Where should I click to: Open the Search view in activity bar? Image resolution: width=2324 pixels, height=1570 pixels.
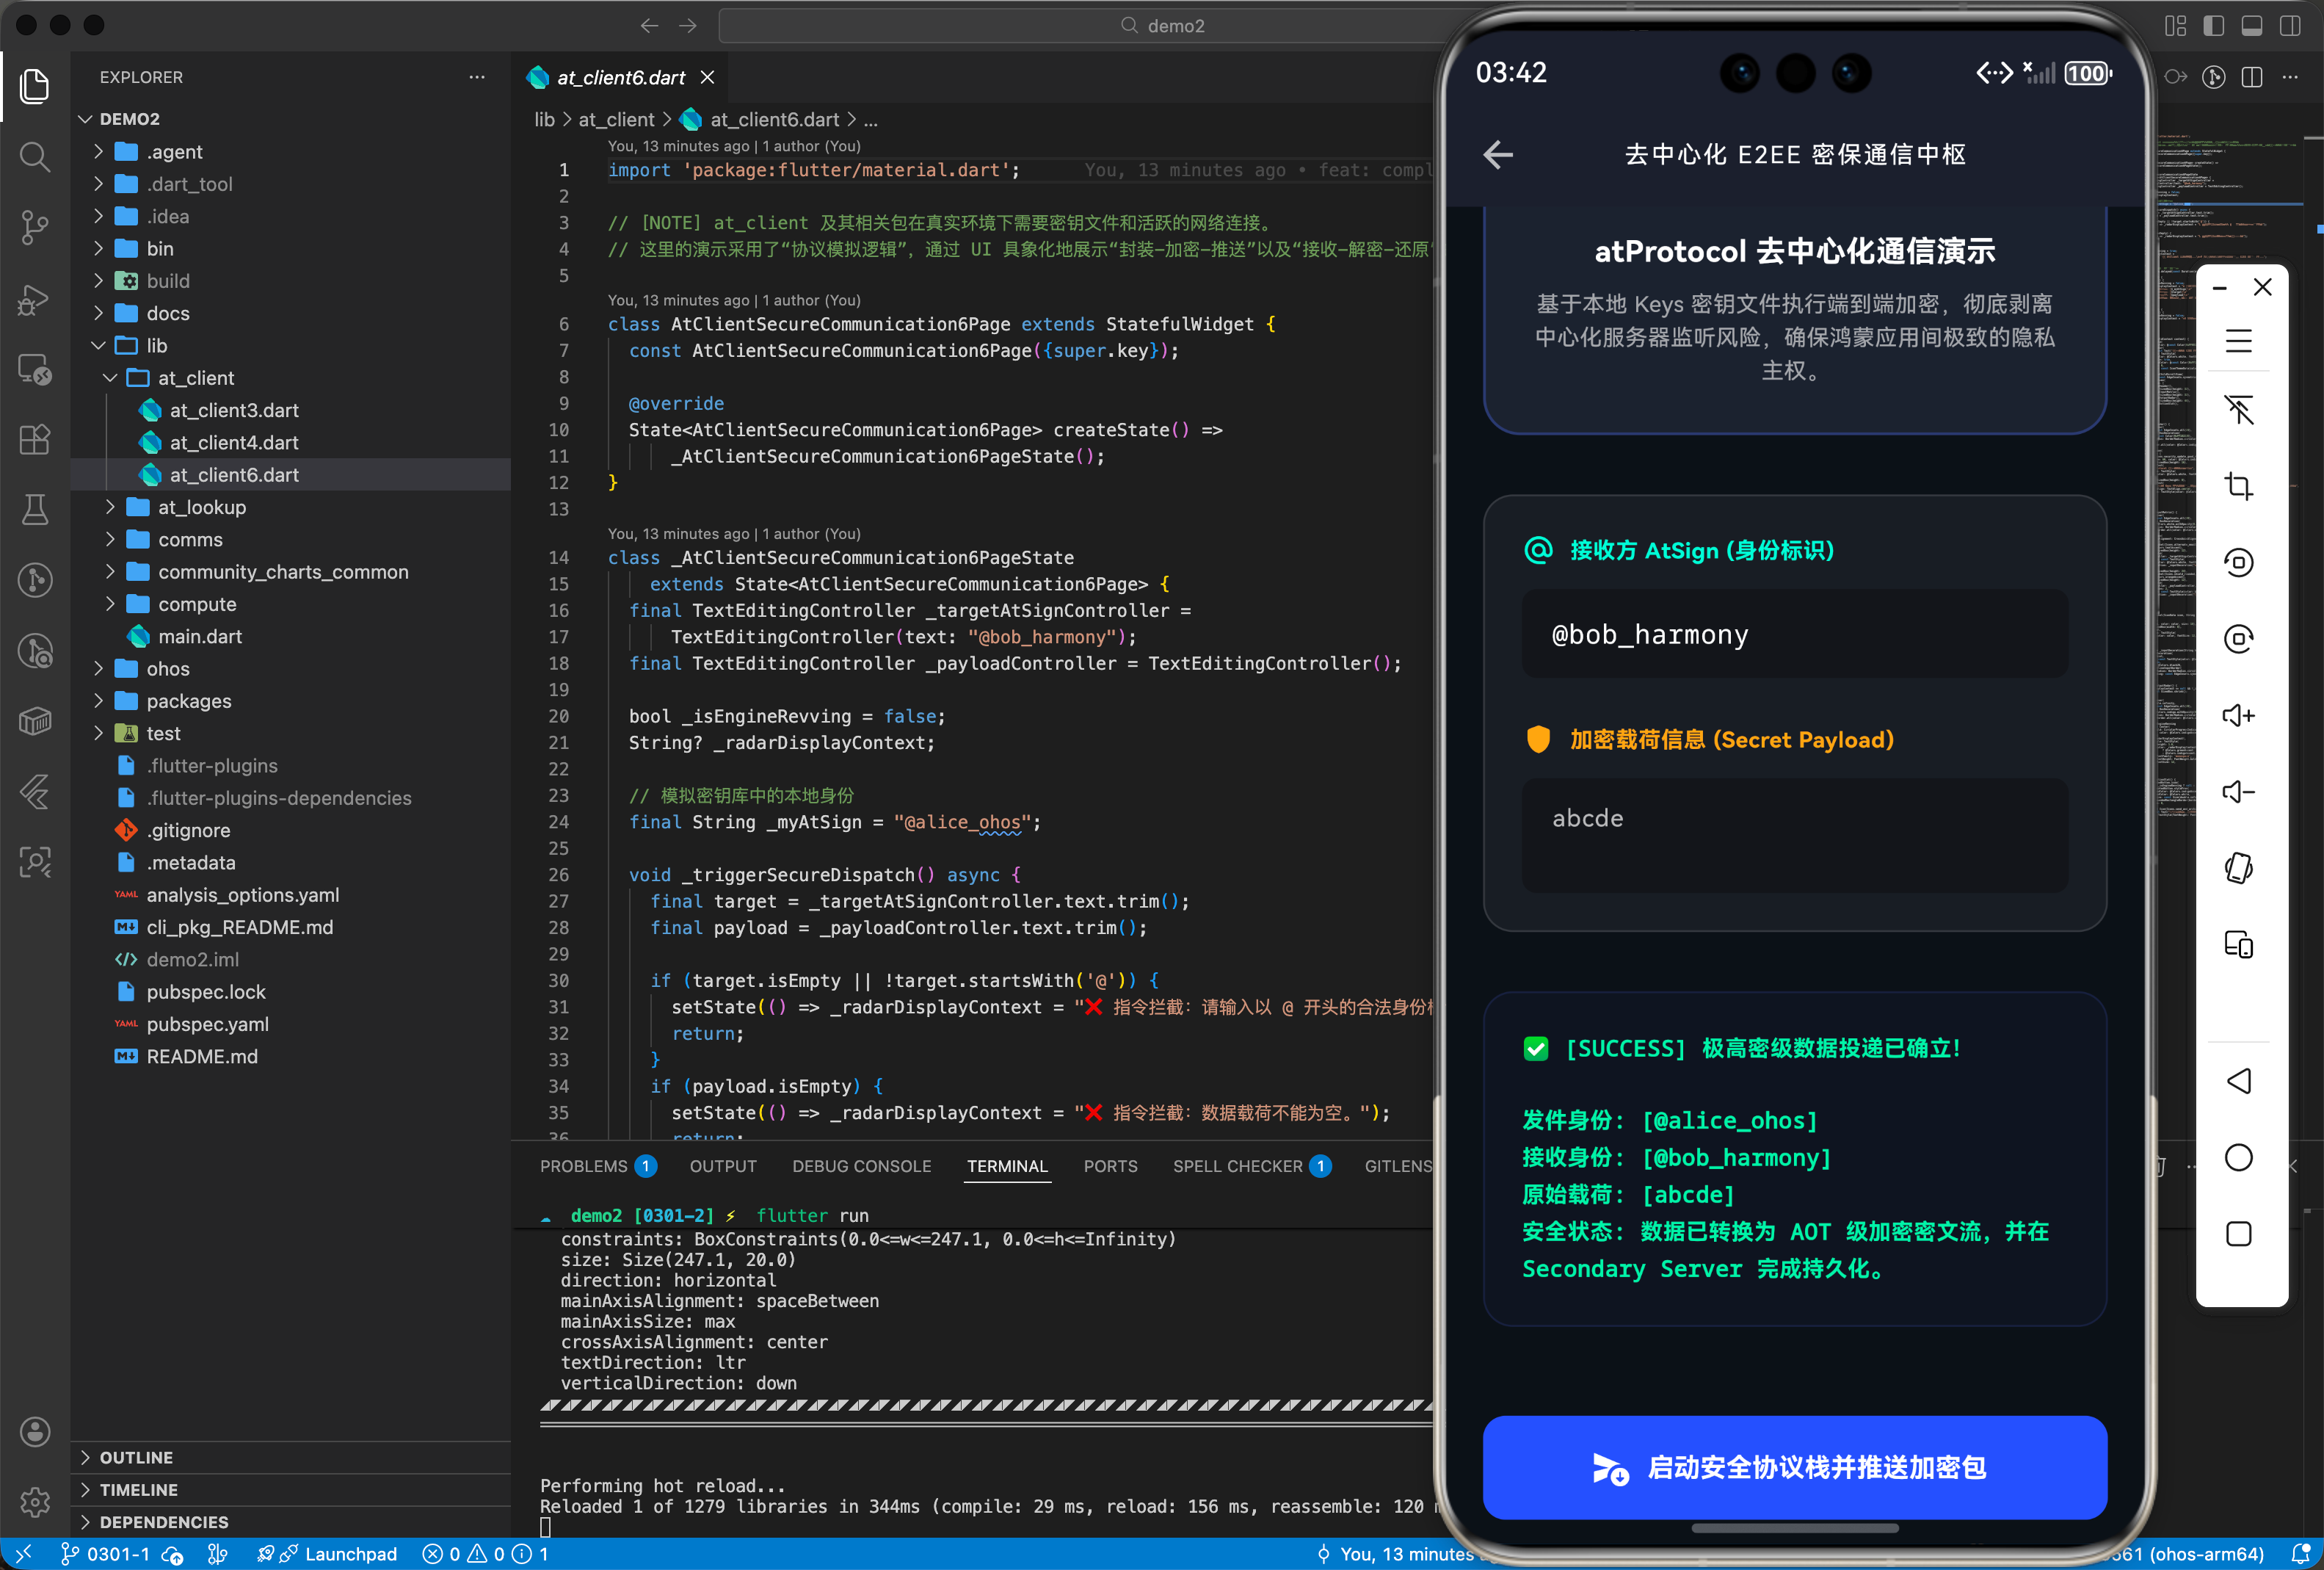coord(35,157)
